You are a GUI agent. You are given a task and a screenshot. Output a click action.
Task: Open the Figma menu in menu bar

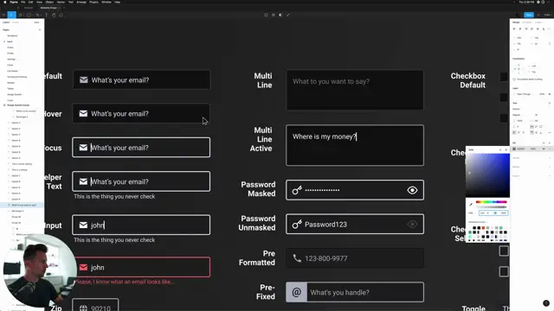tap(14, 2)
